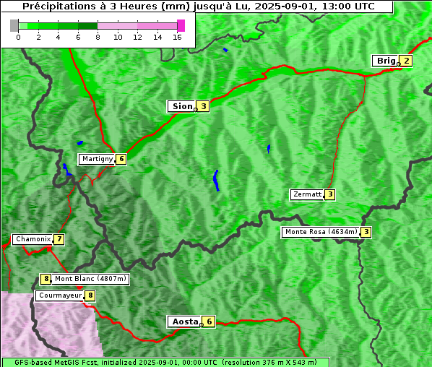Select the Courmayeur label

click(x=60, y=295)
